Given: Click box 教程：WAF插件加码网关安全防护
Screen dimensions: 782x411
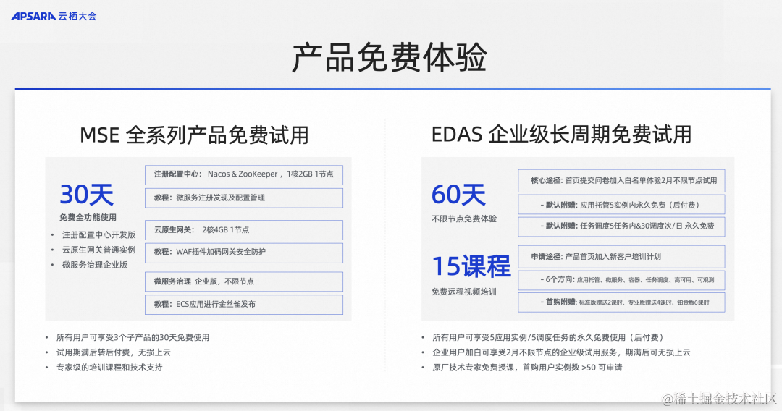Looking at the screenshot, I should point(244,253).
